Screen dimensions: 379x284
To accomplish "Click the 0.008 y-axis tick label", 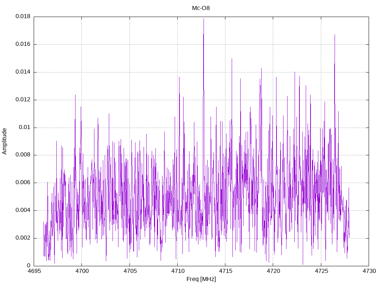I will pos(23,155).
